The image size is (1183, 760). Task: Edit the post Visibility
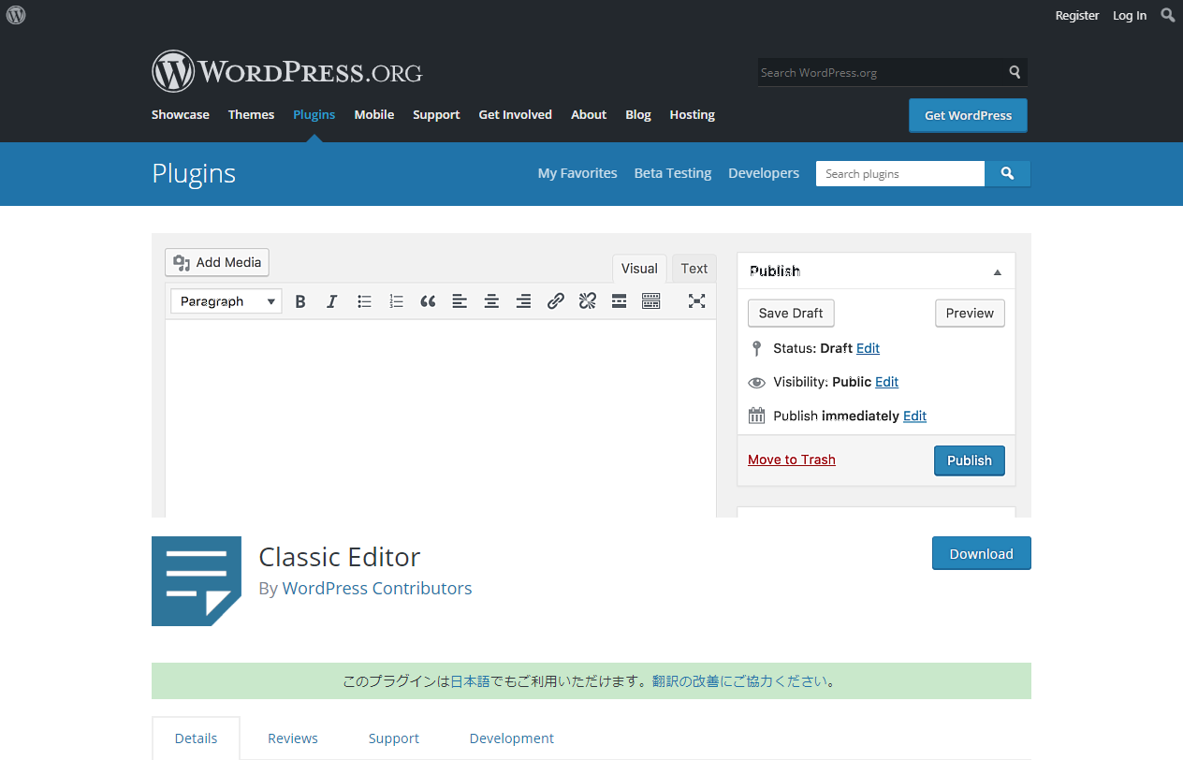point(886,382)
